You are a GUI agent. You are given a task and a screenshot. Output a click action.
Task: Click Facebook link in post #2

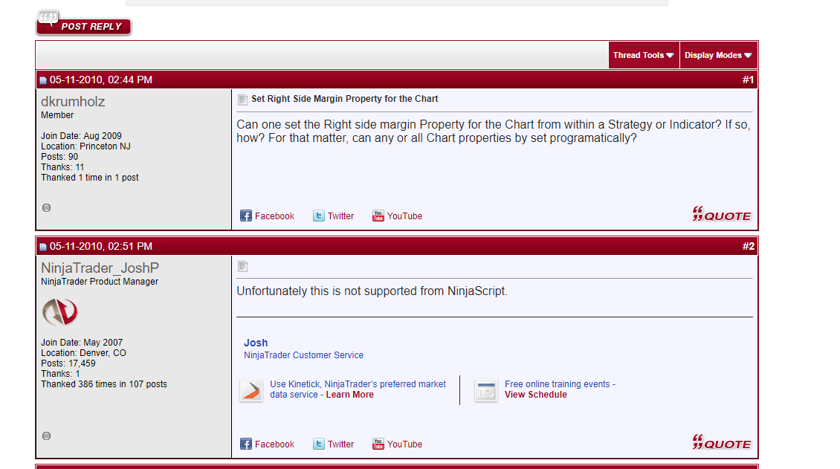[x=274, y=444]
